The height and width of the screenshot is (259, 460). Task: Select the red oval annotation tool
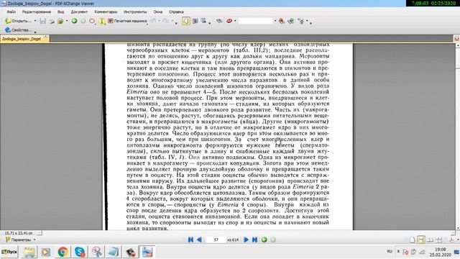[92, 21]
